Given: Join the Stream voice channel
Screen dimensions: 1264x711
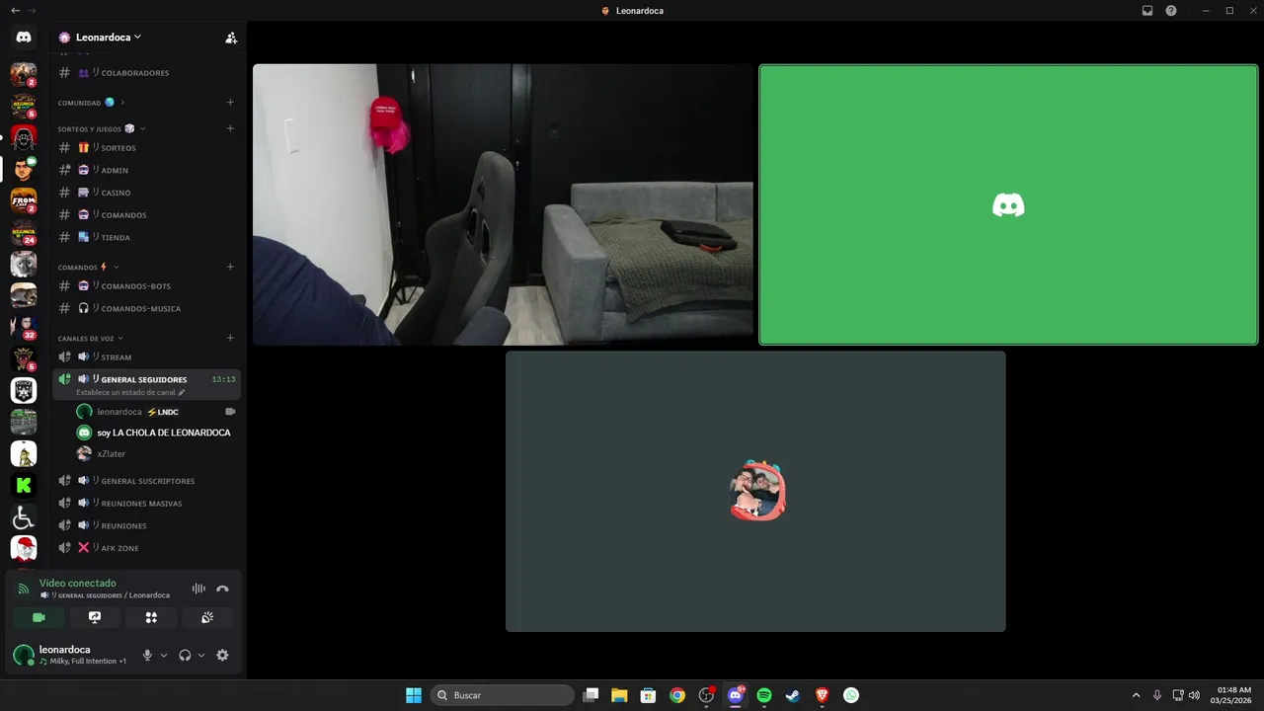Looking at the screenshot, I should click(x=146, y=356).
